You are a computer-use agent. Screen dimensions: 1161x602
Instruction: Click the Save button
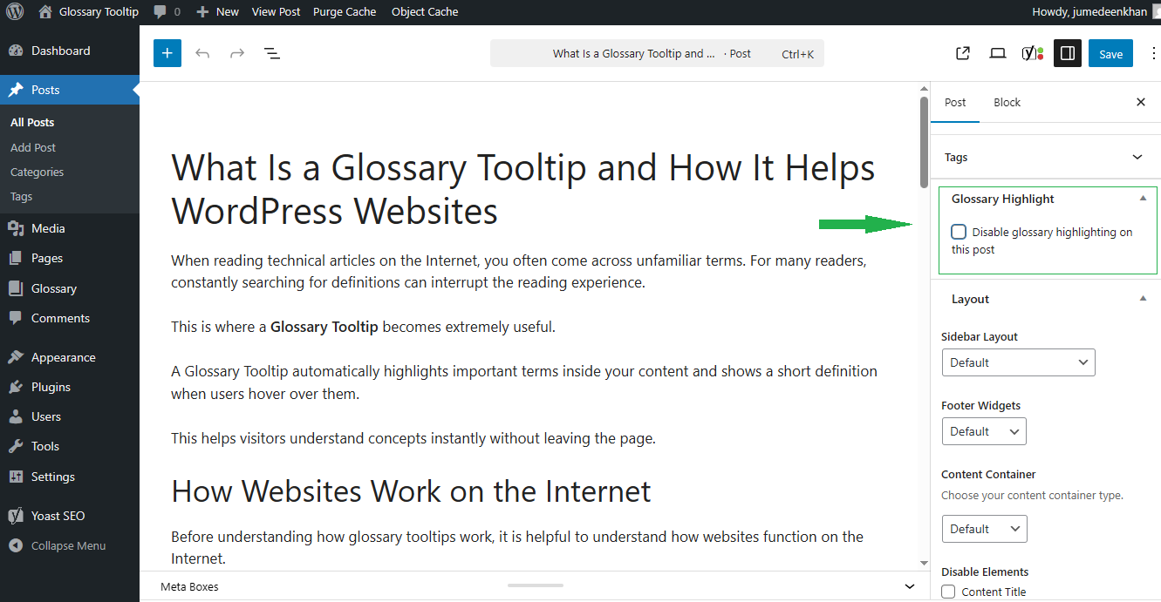(1110, 53)
